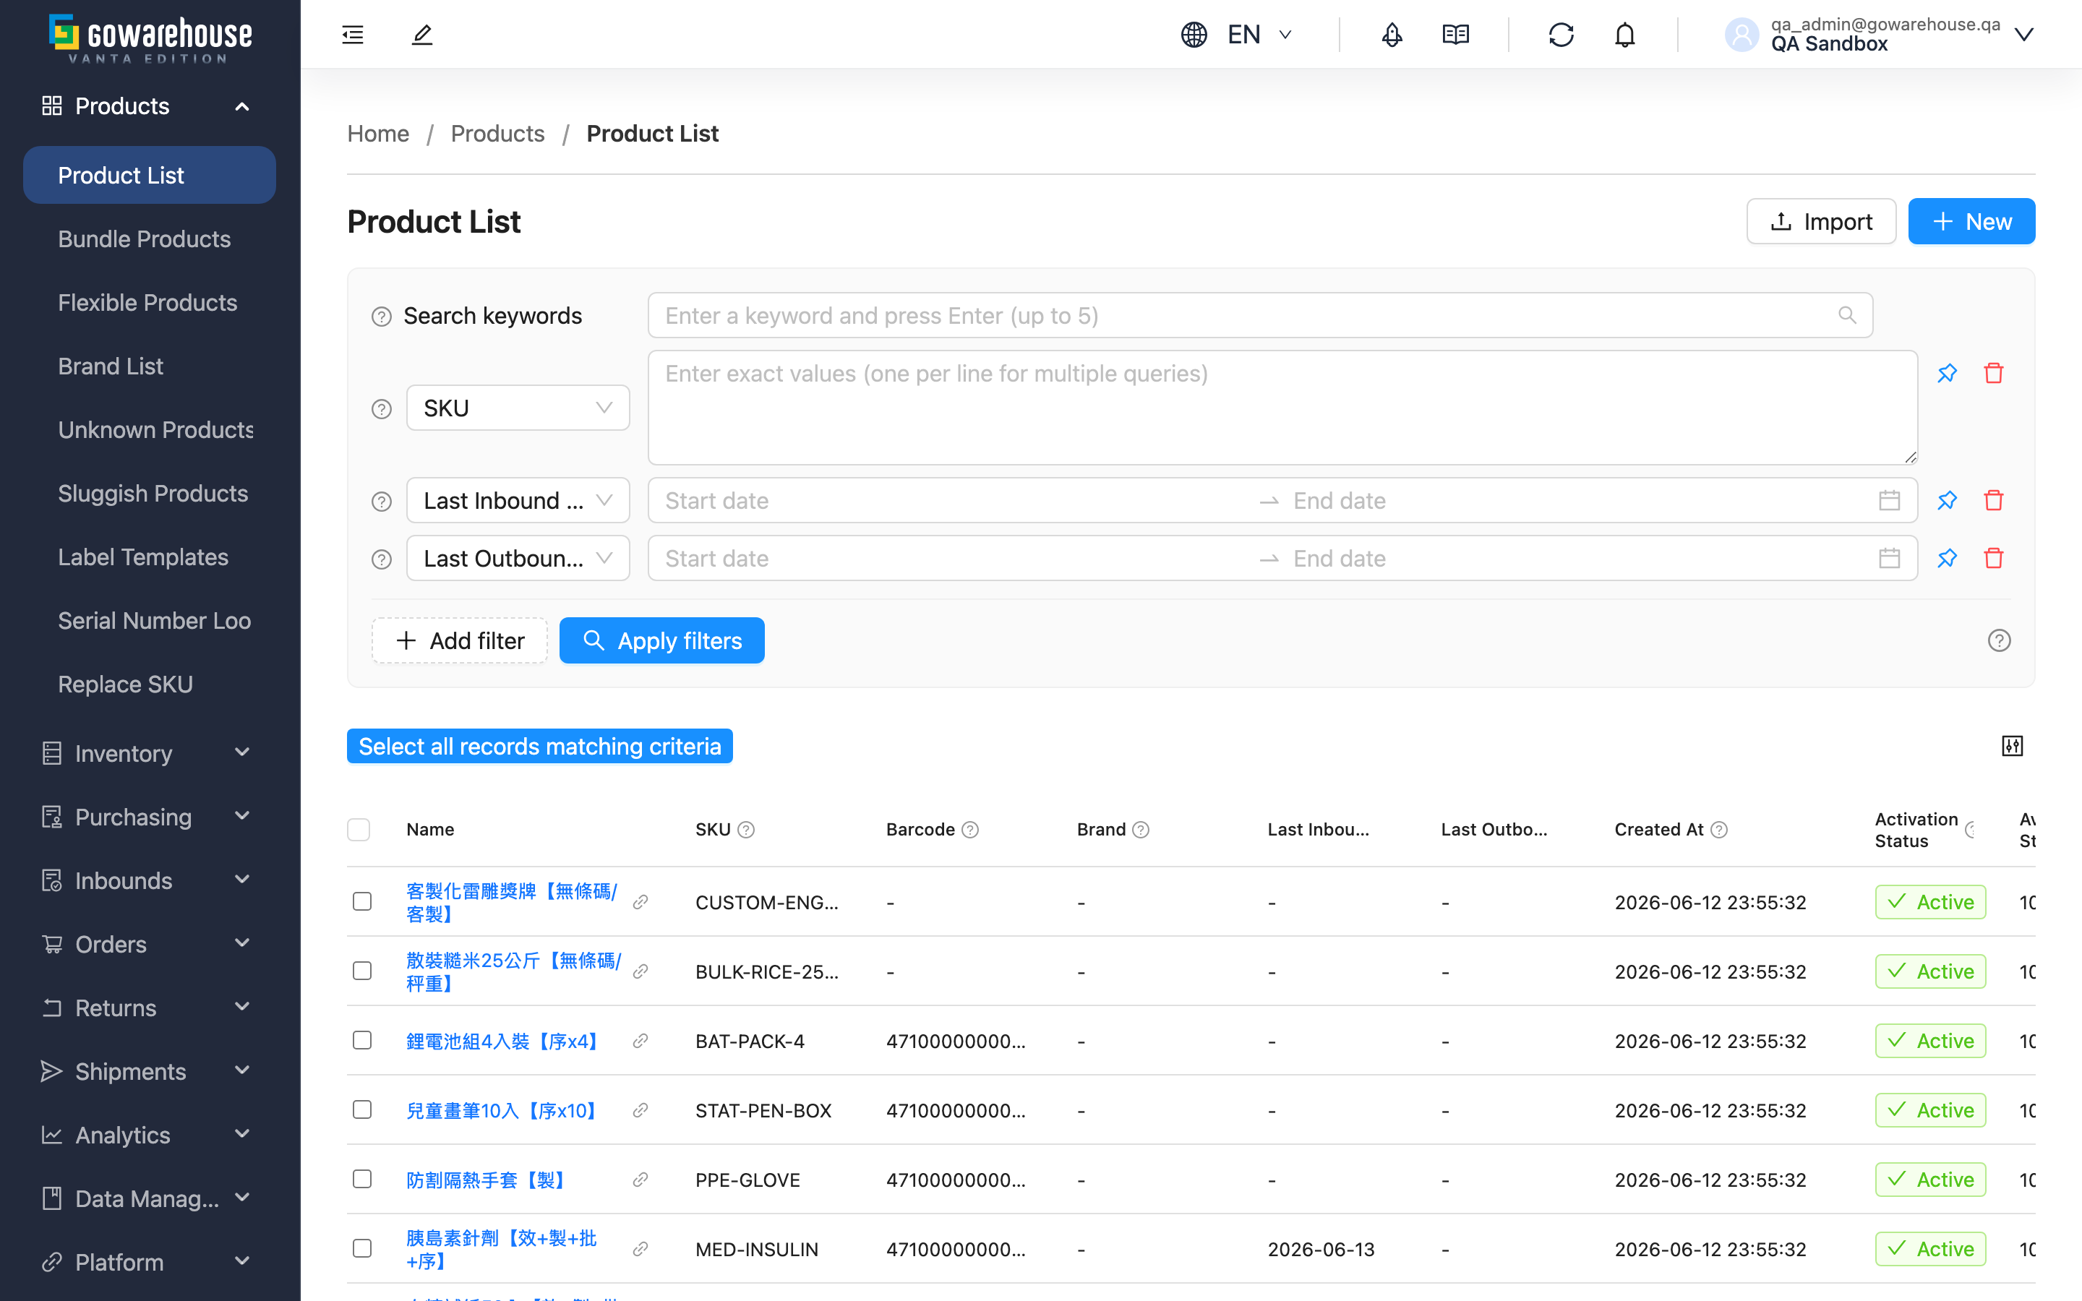Open the documentation book icon
Image resolution: width=2082 pixels, height=1301 pixels.
click(x=1456, y=35)
